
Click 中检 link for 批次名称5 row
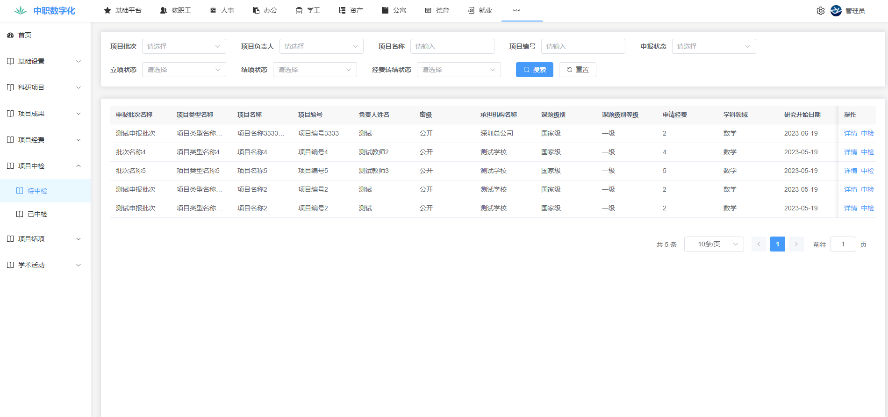tap(867, 171)
